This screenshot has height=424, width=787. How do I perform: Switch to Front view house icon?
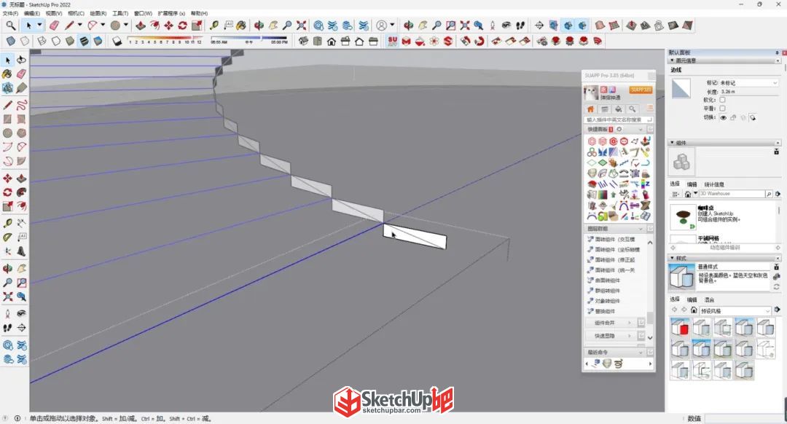332,41
